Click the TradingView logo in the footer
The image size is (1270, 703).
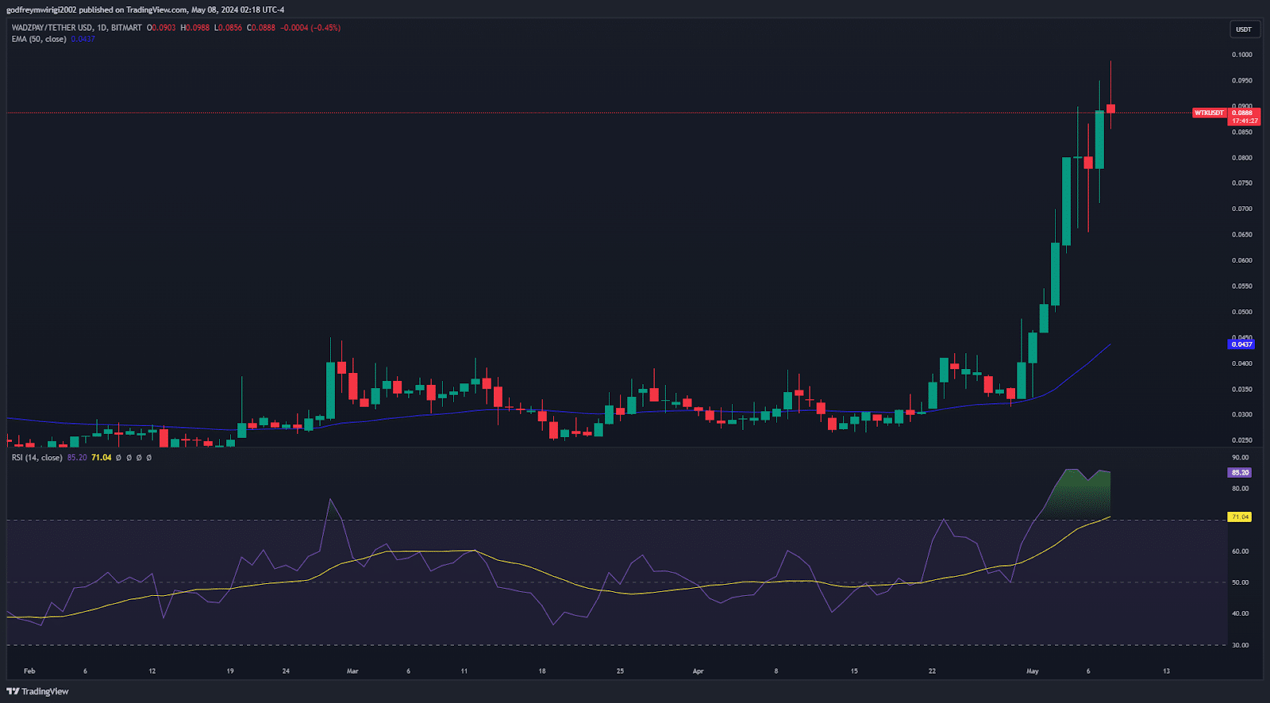tap(37, 691)
